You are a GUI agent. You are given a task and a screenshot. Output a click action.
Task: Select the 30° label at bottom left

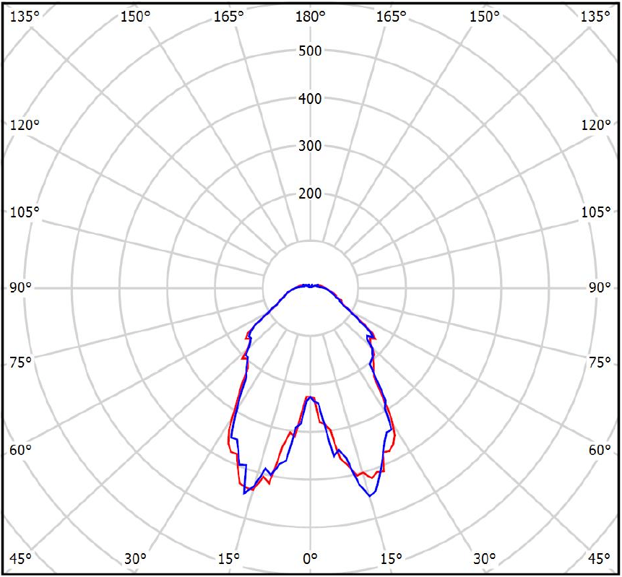click(135, 558)
